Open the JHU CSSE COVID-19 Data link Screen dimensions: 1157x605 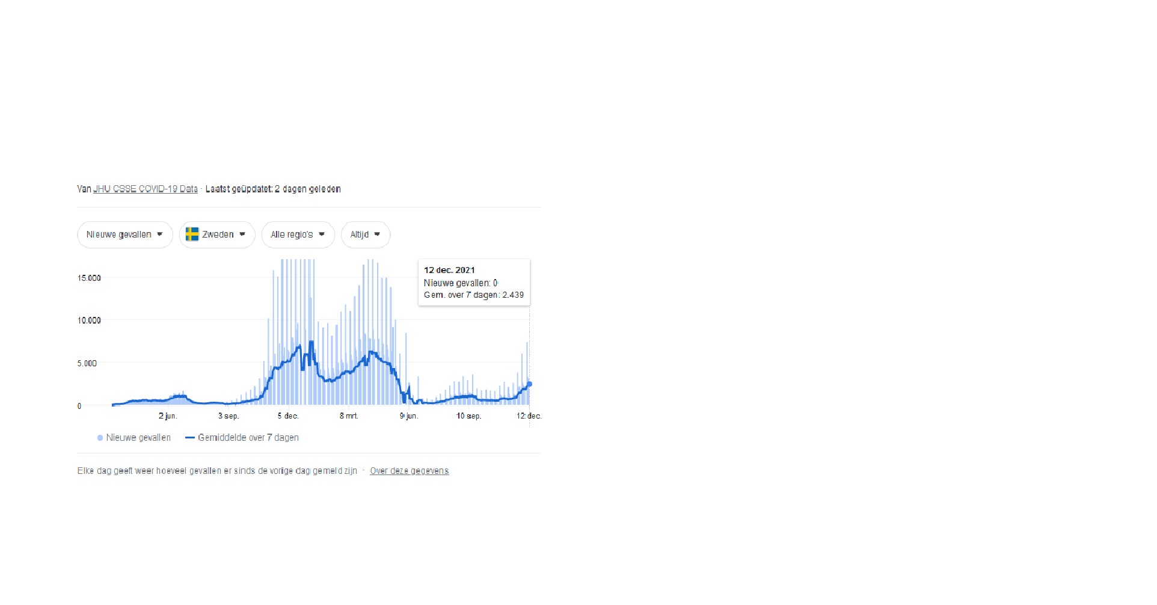[145, 189]
